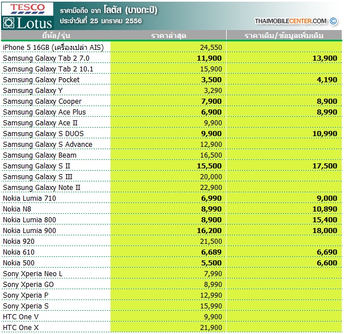Image resolution: width=344 pixels, height=334 pixels.
Task: Select HTC One V
Action: click(x=20, y=316)
